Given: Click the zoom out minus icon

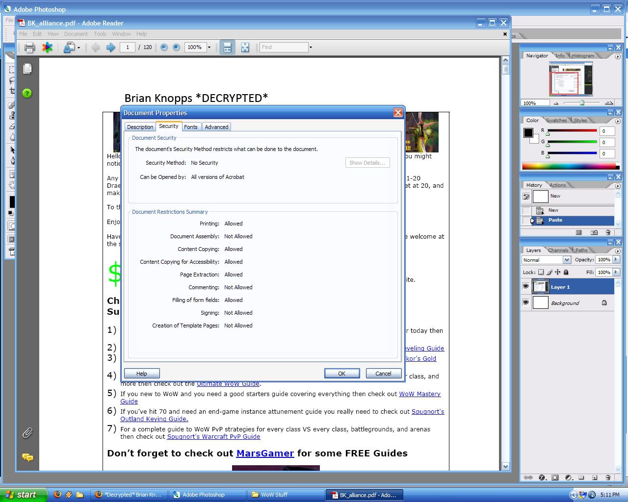Looking at the screenshot, I should [164, 47].
